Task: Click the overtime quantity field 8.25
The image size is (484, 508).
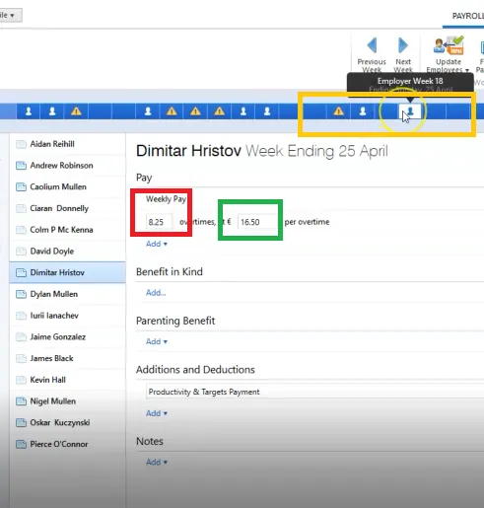Action: 159,222
